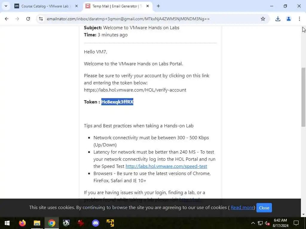View site information icon in address bar
This screenshot has width=306, height=229.
coord(41,19)
